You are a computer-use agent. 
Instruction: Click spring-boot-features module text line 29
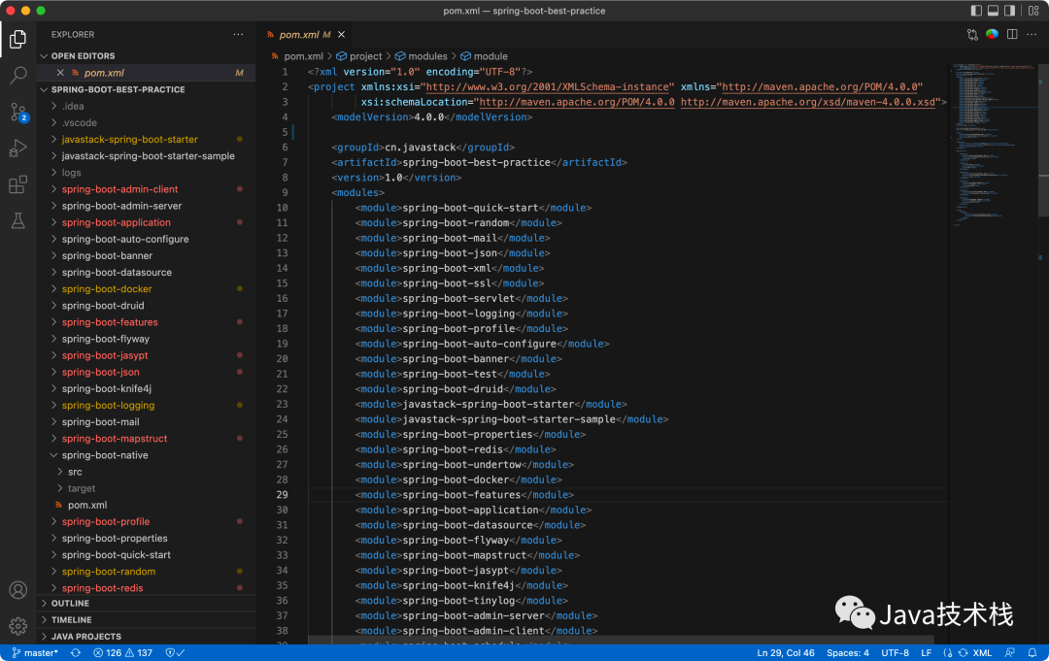point(461,495)
